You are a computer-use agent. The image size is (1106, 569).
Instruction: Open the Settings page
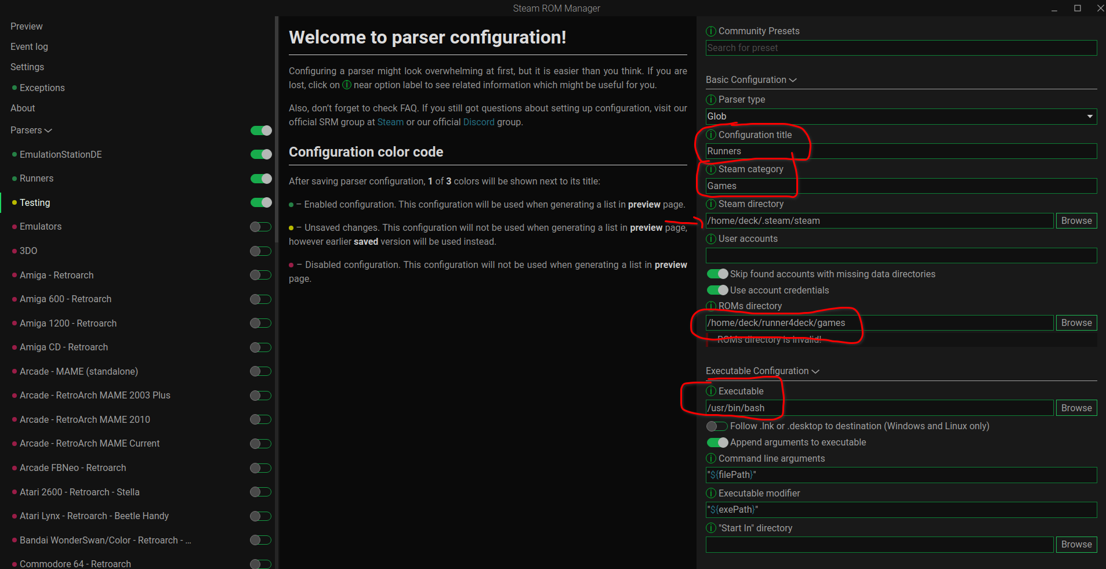[x=27, y=67]
